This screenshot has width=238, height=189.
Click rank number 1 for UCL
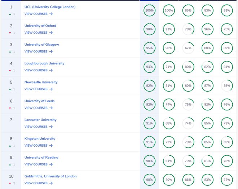[x=11, y=7]
